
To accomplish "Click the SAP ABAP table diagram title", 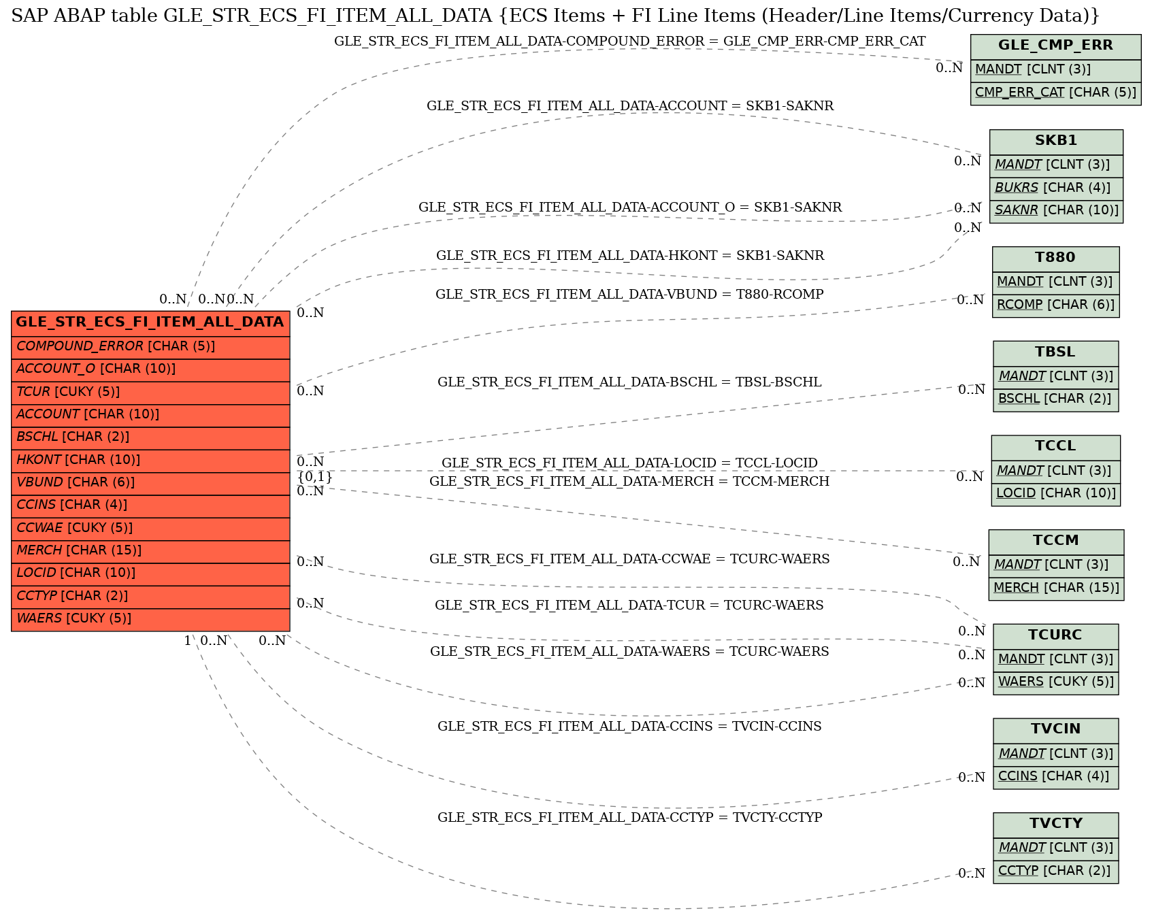I will click(x=555, y=16).
